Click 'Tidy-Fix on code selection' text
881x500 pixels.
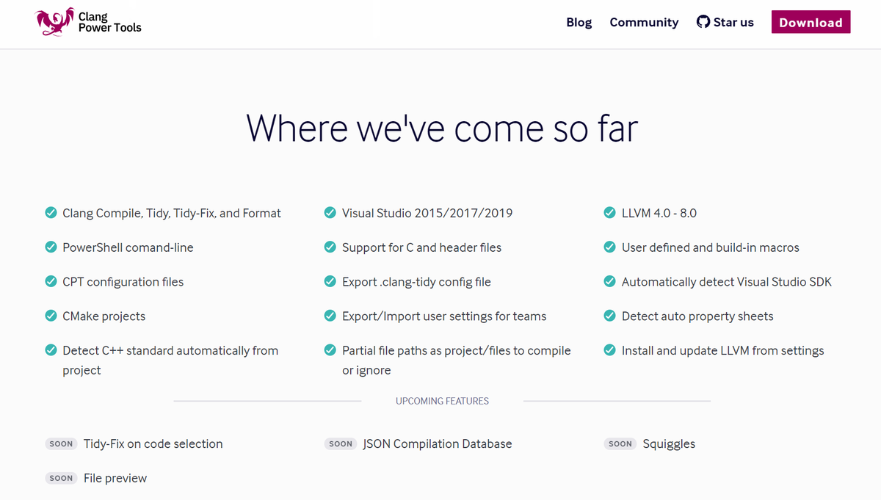point(153,443)
